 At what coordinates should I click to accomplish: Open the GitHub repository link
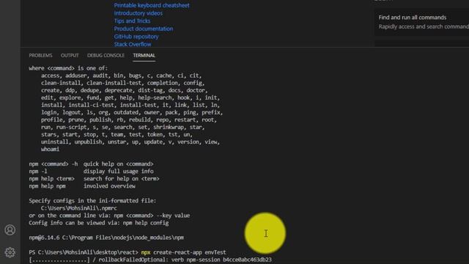click(136, 37)
